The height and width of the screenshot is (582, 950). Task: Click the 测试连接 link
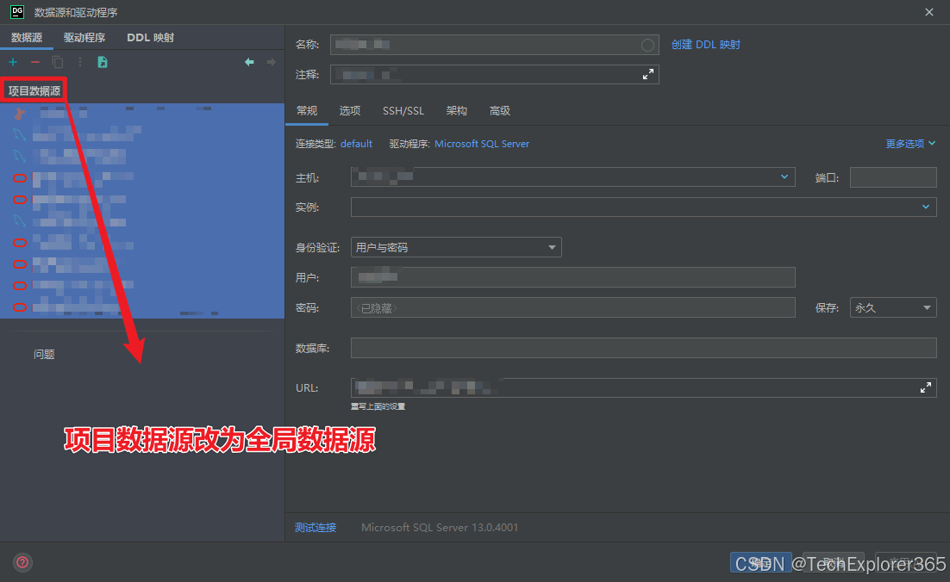tap(315, 528)
